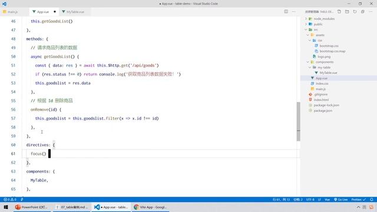The image size is (377, 212).
Task: Click 'MyTable,' on line 64
Action: pos(39,180)
